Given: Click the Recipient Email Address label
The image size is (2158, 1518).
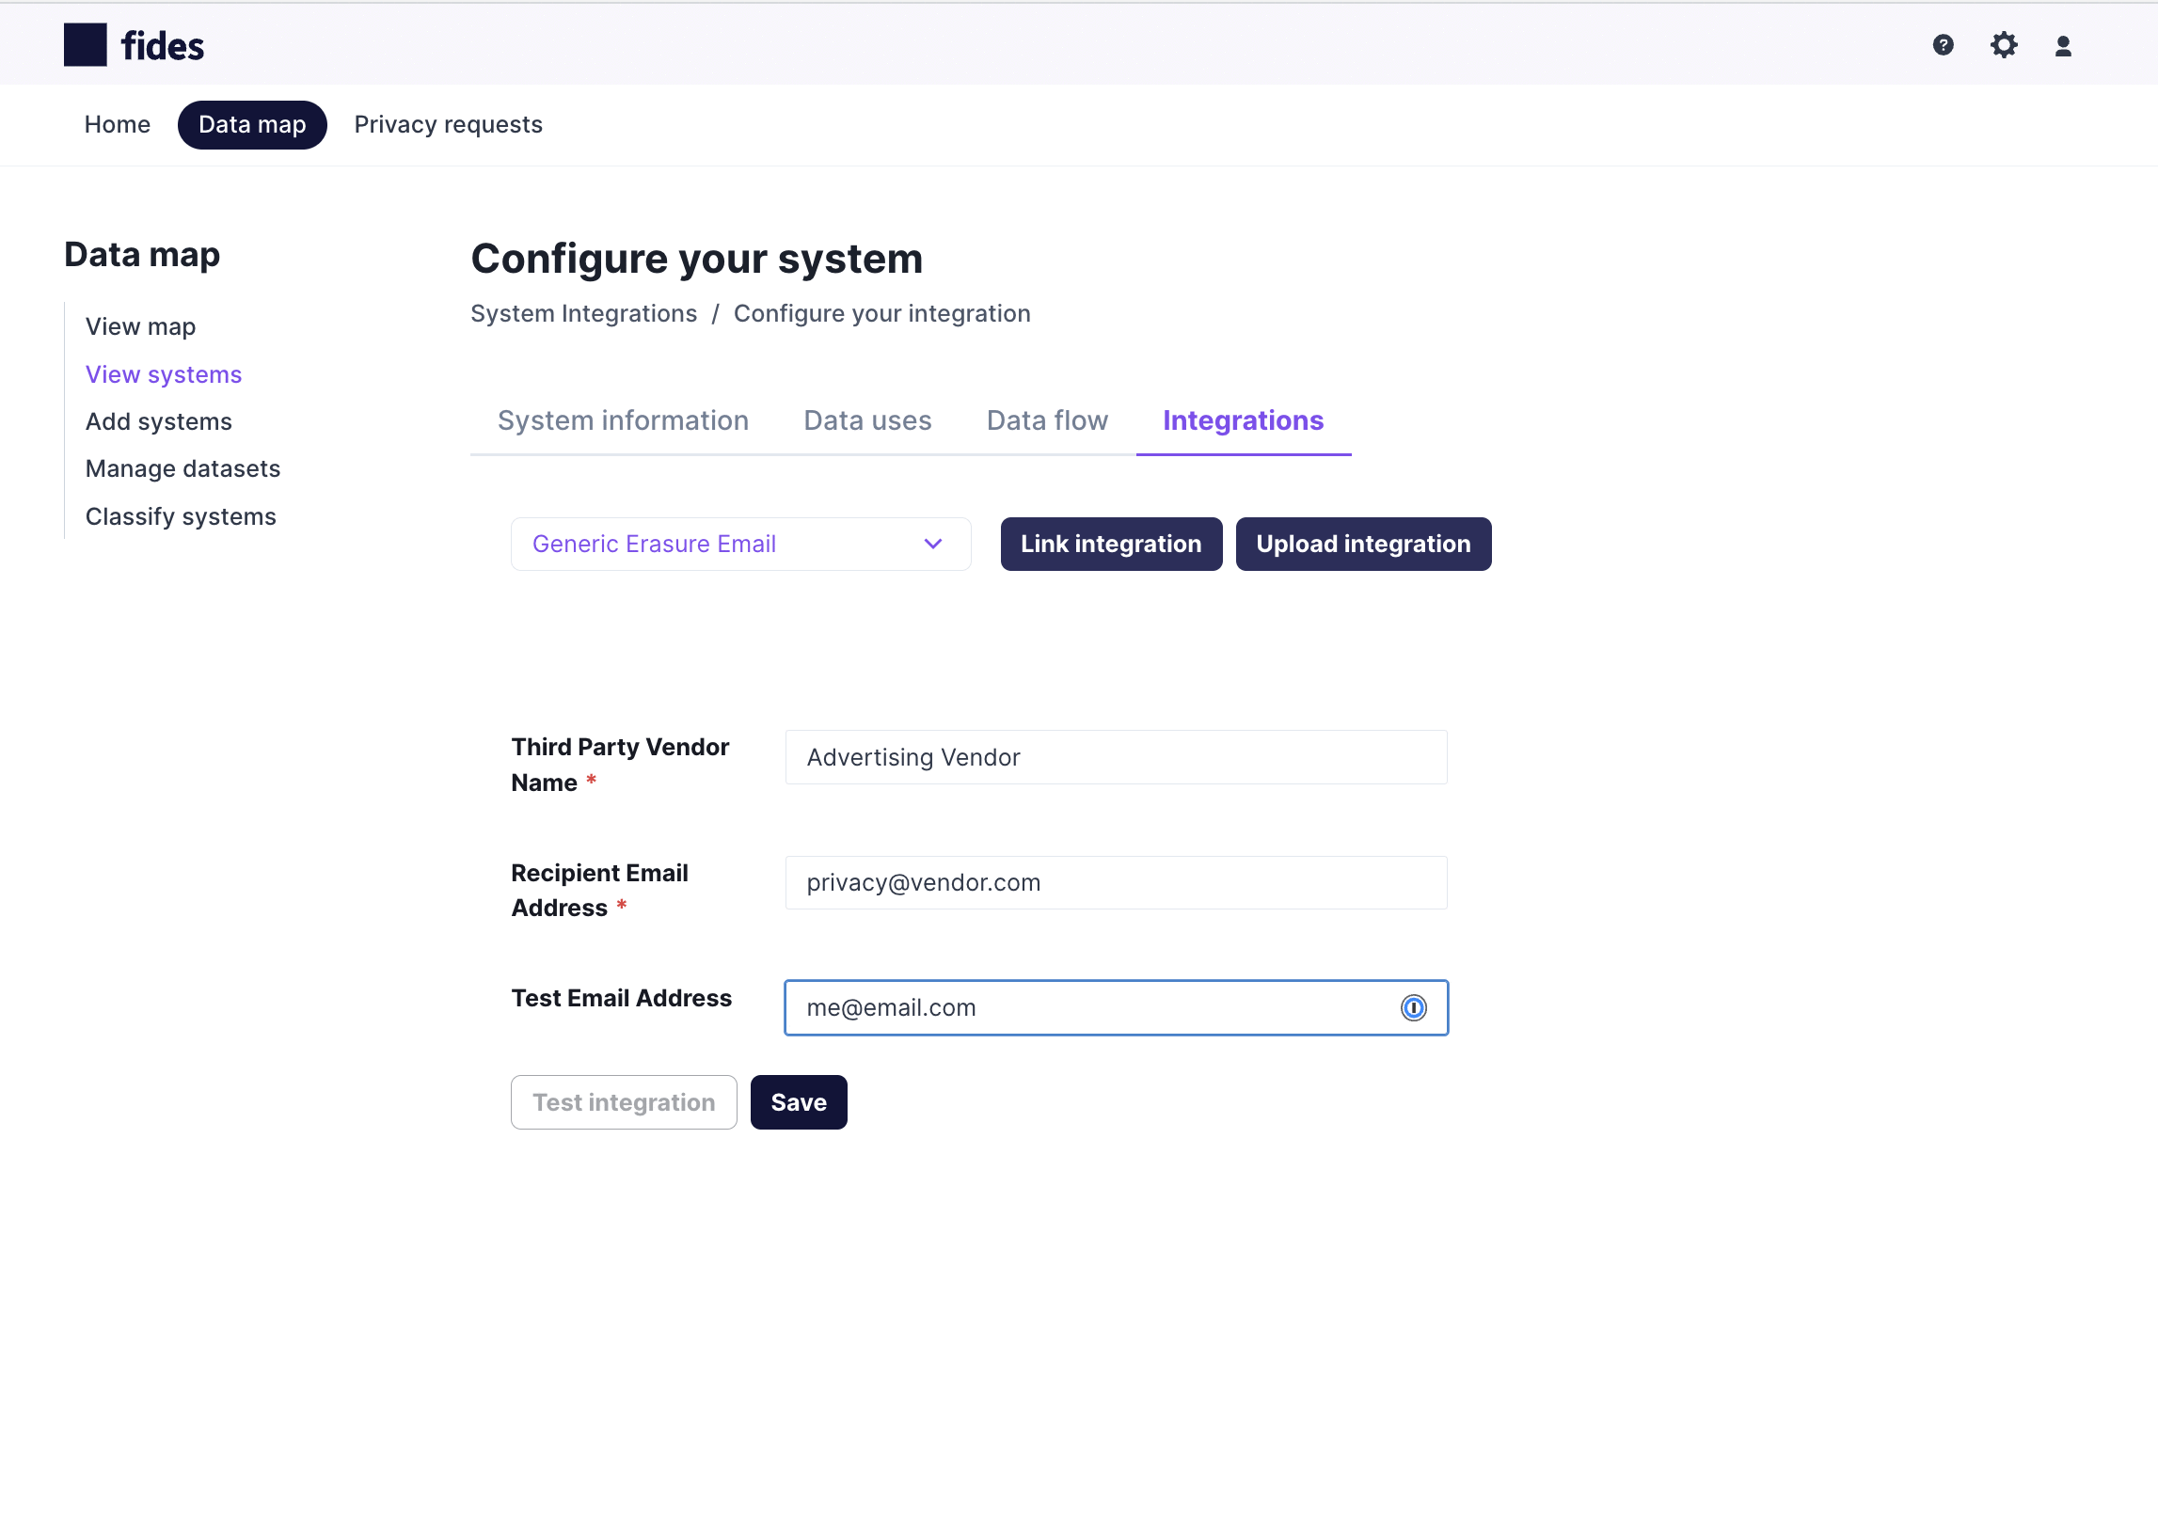Looking at the screenshot, I should pos(600,890).
